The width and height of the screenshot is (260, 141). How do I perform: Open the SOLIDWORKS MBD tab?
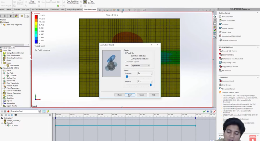pos(57,9)
